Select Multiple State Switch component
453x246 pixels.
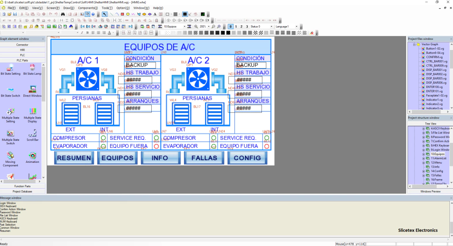11,137
